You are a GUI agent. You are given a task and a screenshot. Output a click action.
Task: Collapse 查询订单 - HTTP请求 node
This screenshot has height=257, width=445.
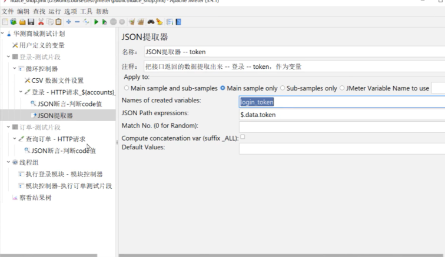[x=15, y=139]
